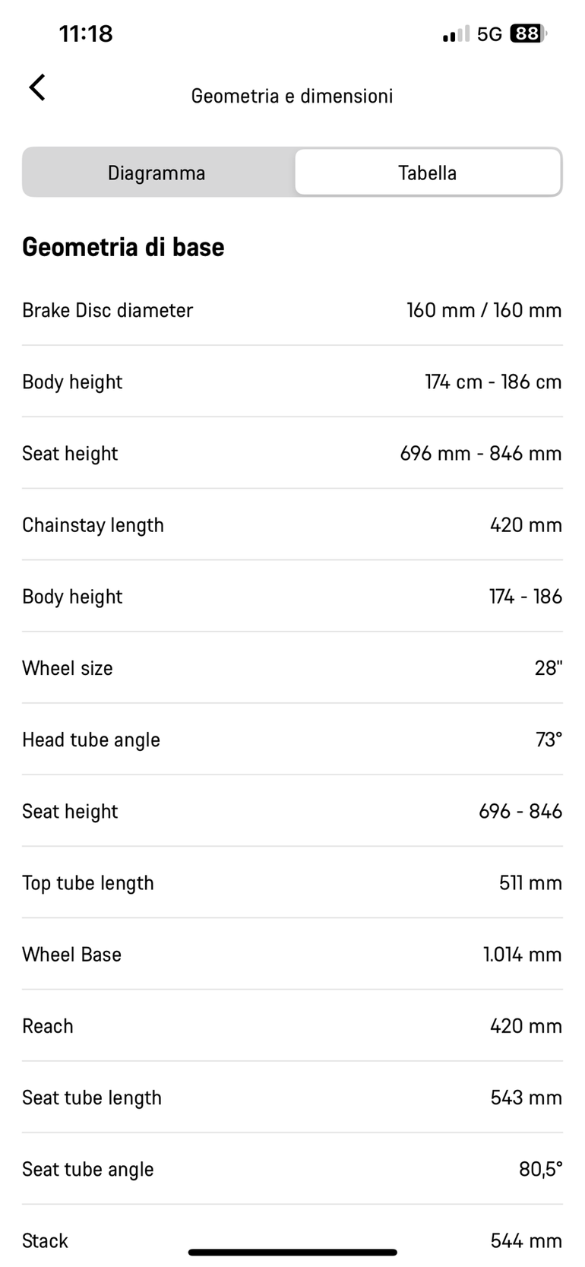Viewport: 585px width, 1267px height.
Task: Switch to the Diagramma tab
Action: tap(157, 173)
